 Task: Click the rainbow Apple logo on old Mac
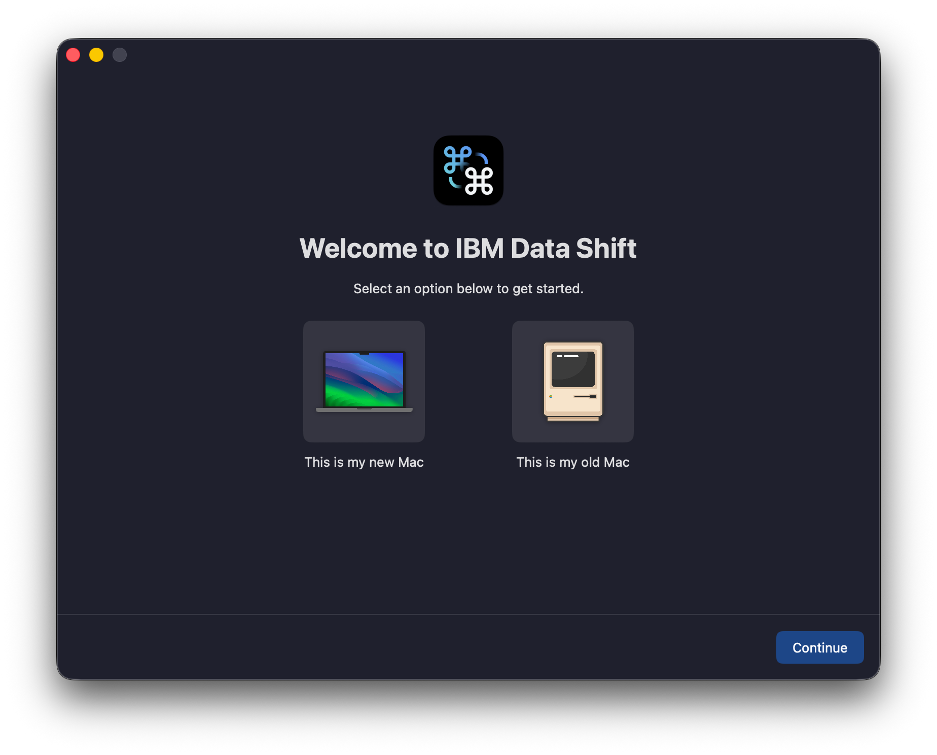(x=551, y=396)
